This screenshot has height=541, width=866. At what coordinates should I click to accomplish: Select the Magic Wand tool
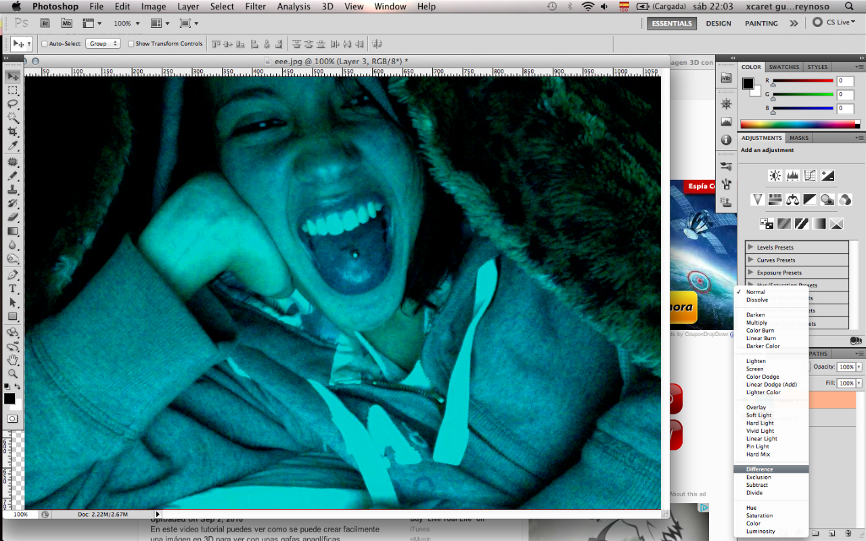pyautogui.click(x=13, y=118)
